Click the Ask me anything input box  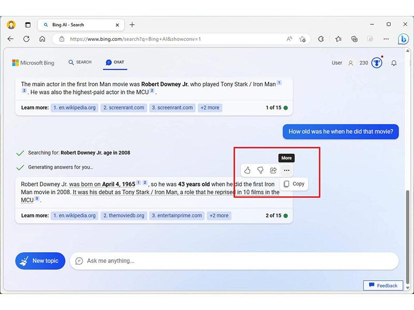coord(234,261)
